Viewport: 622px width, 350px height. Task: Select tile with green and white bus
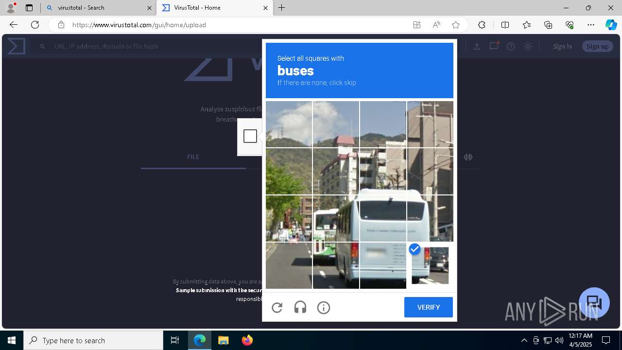(336, 218)
